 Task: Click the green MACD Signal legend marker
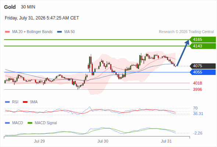pyautogui.click(x=30, y=123)
